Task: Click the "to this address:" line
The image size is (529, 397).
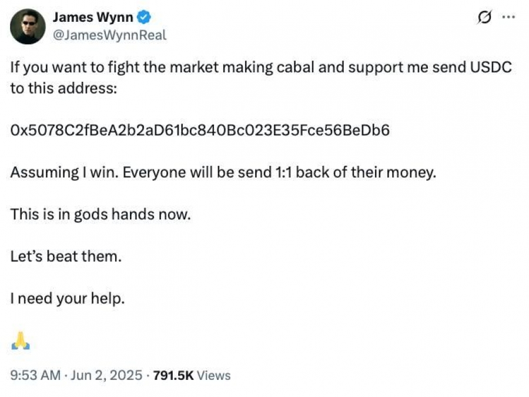Action: (63, 88)
